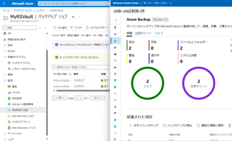Focus the Azure global search box
Image resolution: width=232 pixels, height=141 pixels.
point(74,3)
